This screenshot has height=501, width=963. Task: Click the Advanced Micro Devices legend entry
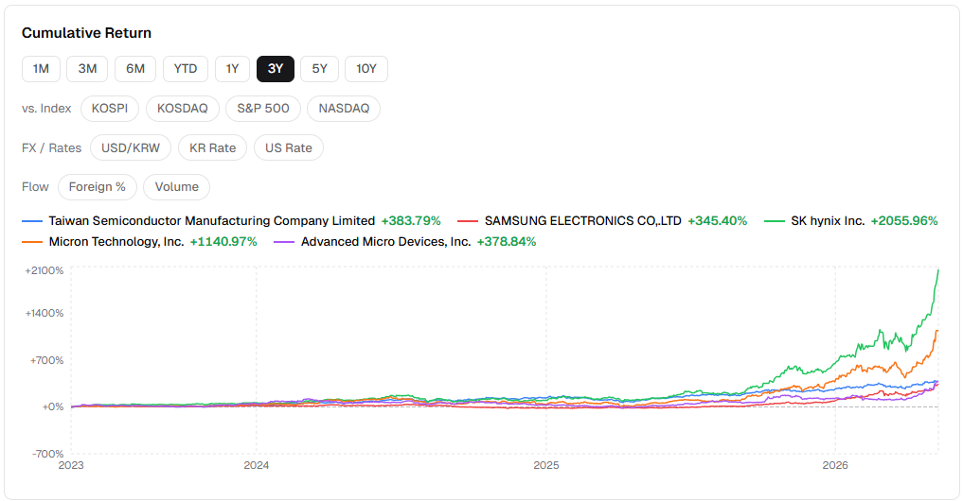404,242
